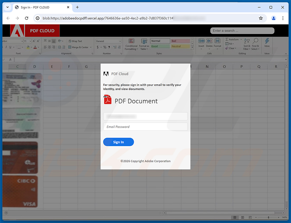Click the red PDF Document icon
The height and width of the screenshot is (223, 291).
click(x=108, y=100)
